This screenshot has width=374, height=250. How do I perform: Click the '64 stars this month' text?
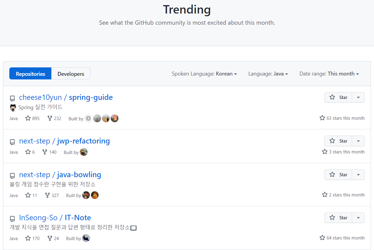coord(345,238)
